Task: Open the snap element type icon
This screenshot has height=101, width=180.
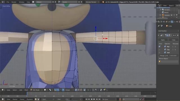Action: click(x=96, y=90)
